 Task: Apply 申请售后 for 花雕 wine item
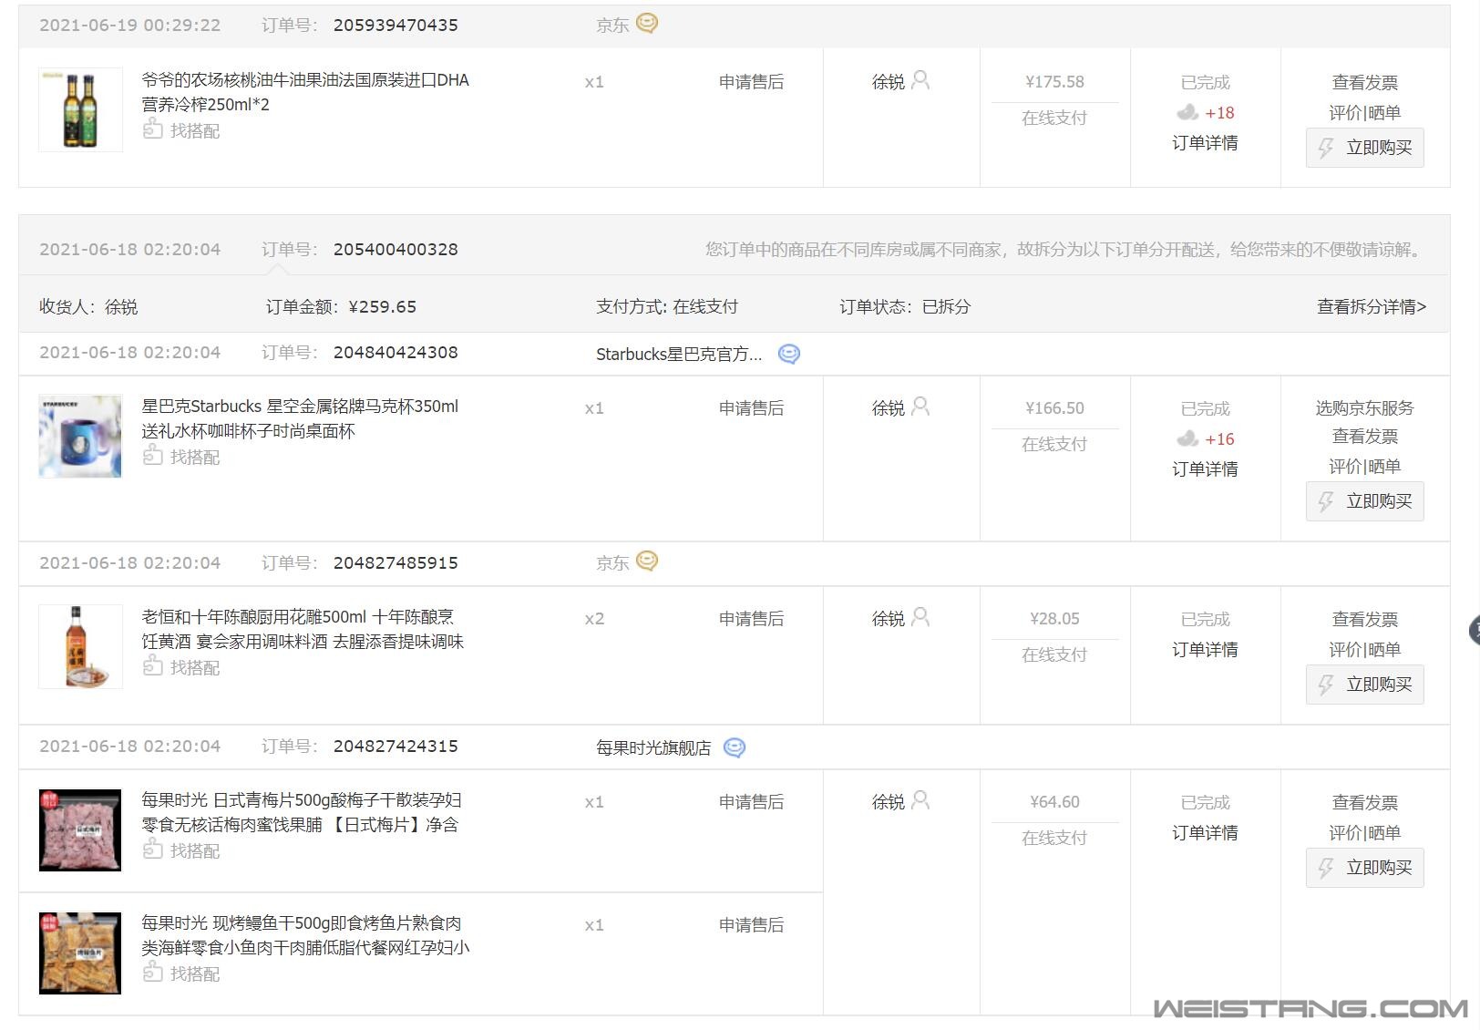tap(751, 619)
